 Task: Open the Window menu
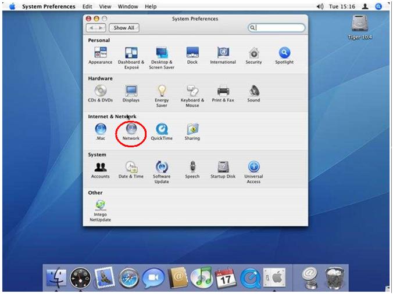[x=127, y=6]
